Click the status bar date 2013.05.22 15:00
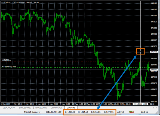Screen dimensions: 160x116 [54, 112]
